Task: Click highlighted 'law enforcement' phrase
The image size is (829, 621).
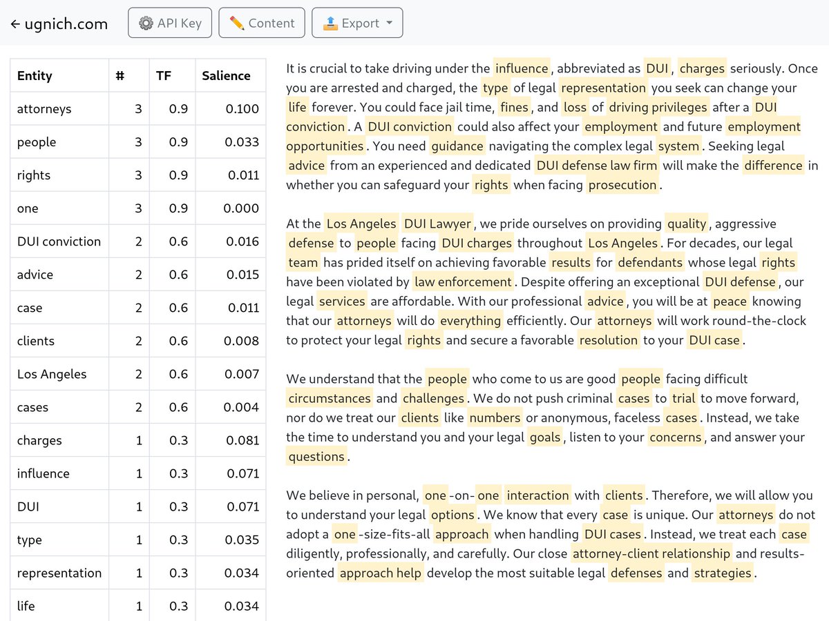Action: 463,282
